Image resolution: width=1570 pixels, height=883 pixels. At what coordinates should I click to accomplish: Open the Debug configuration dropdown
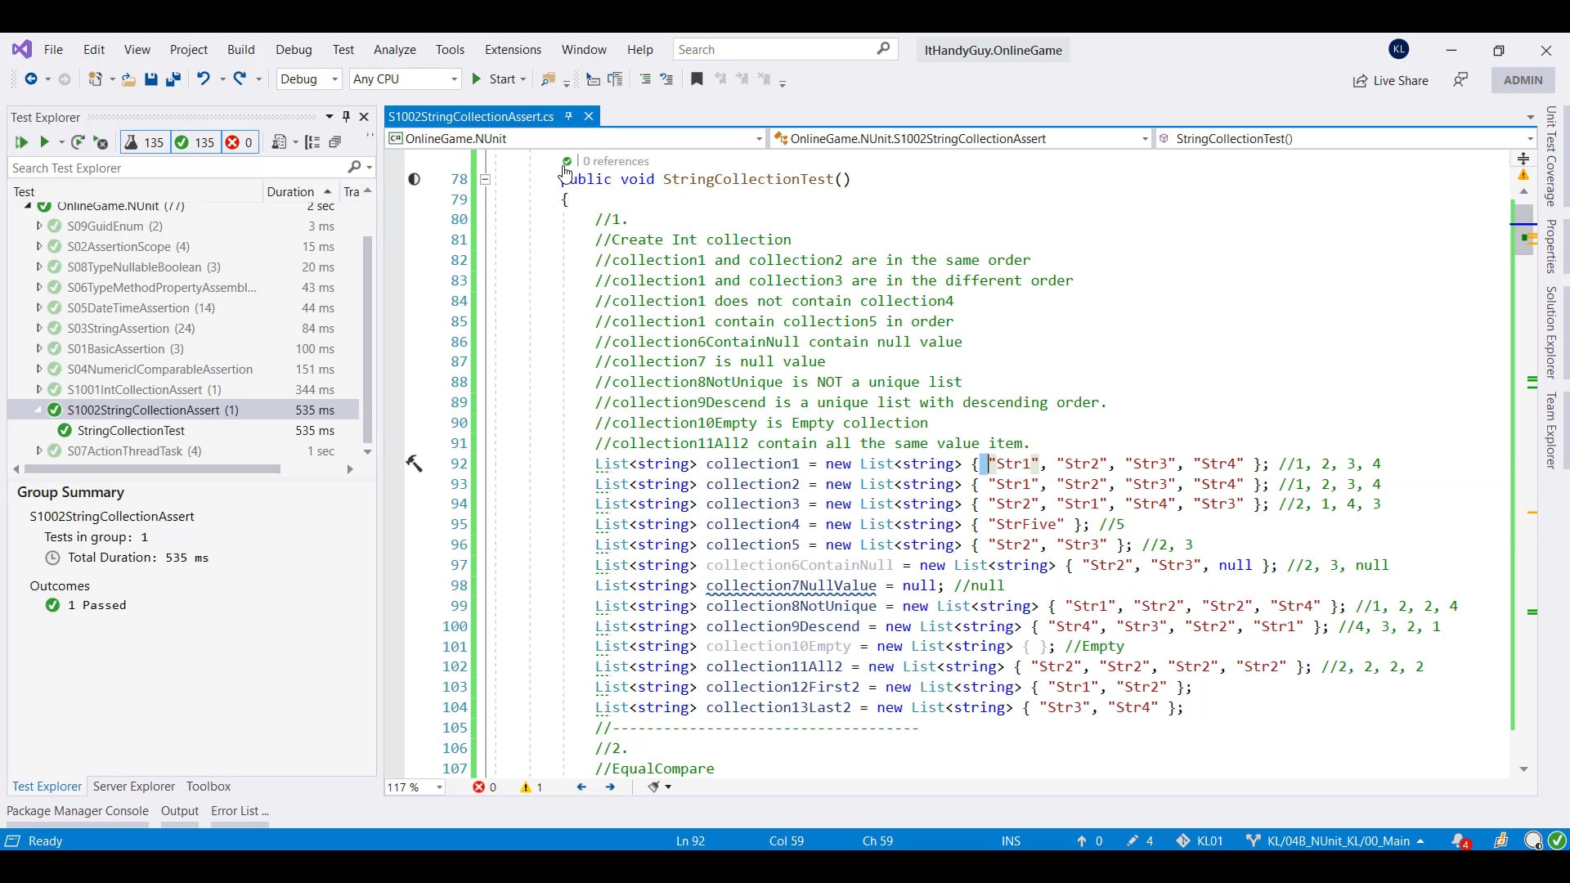tap(309, 79)
